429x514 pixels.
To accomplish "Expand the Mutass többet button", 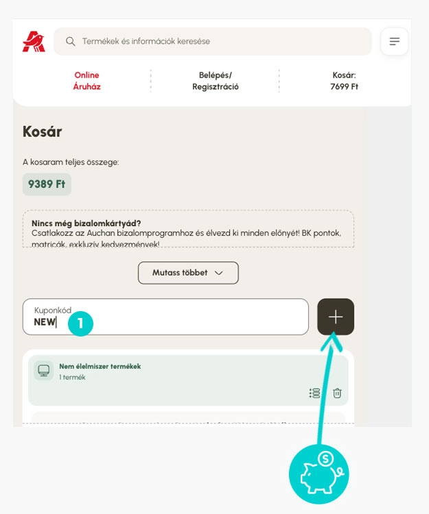I will (188, 273).
